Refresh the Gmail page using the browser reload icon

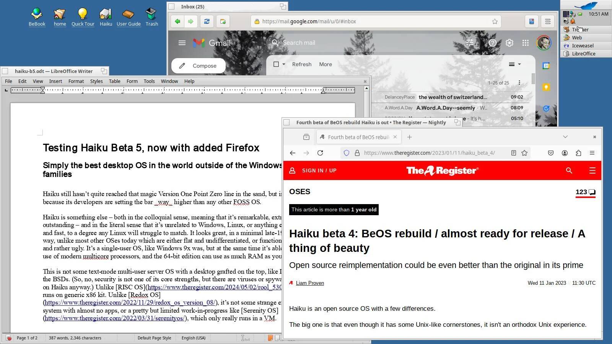pos(207,21)
